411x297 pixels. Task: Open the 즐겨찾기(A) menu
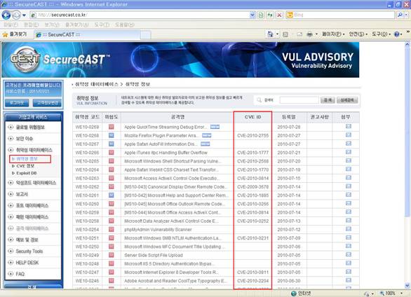point(77,25)
